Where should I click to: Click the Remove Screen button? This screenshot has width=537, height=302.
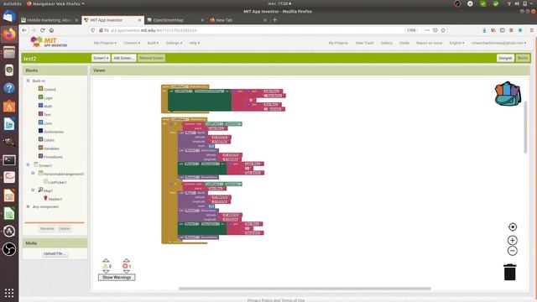(x=151, y=58)
